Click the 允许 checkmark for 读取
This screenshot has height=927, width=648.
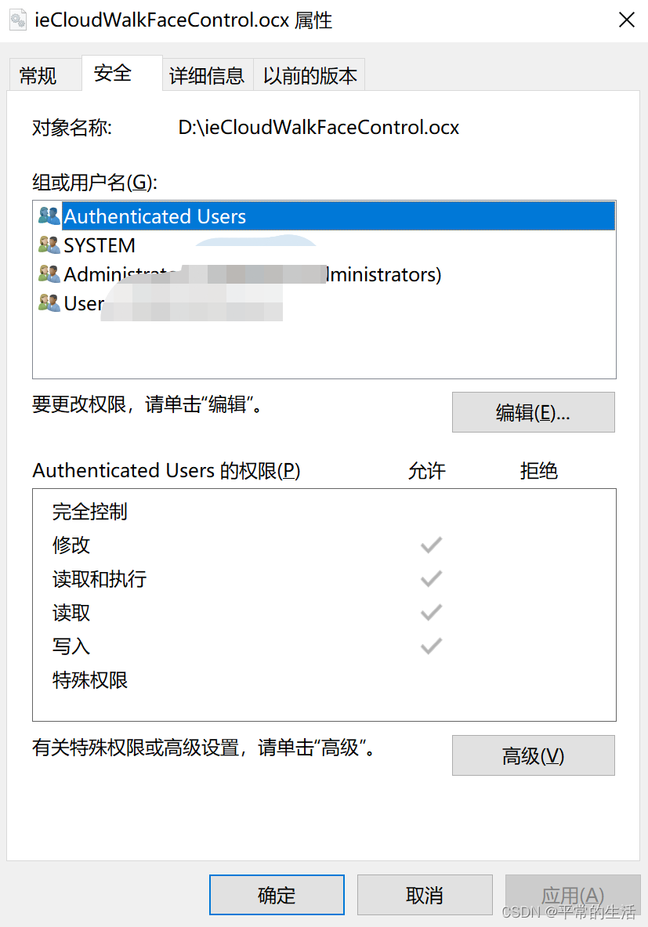[430, 612]
